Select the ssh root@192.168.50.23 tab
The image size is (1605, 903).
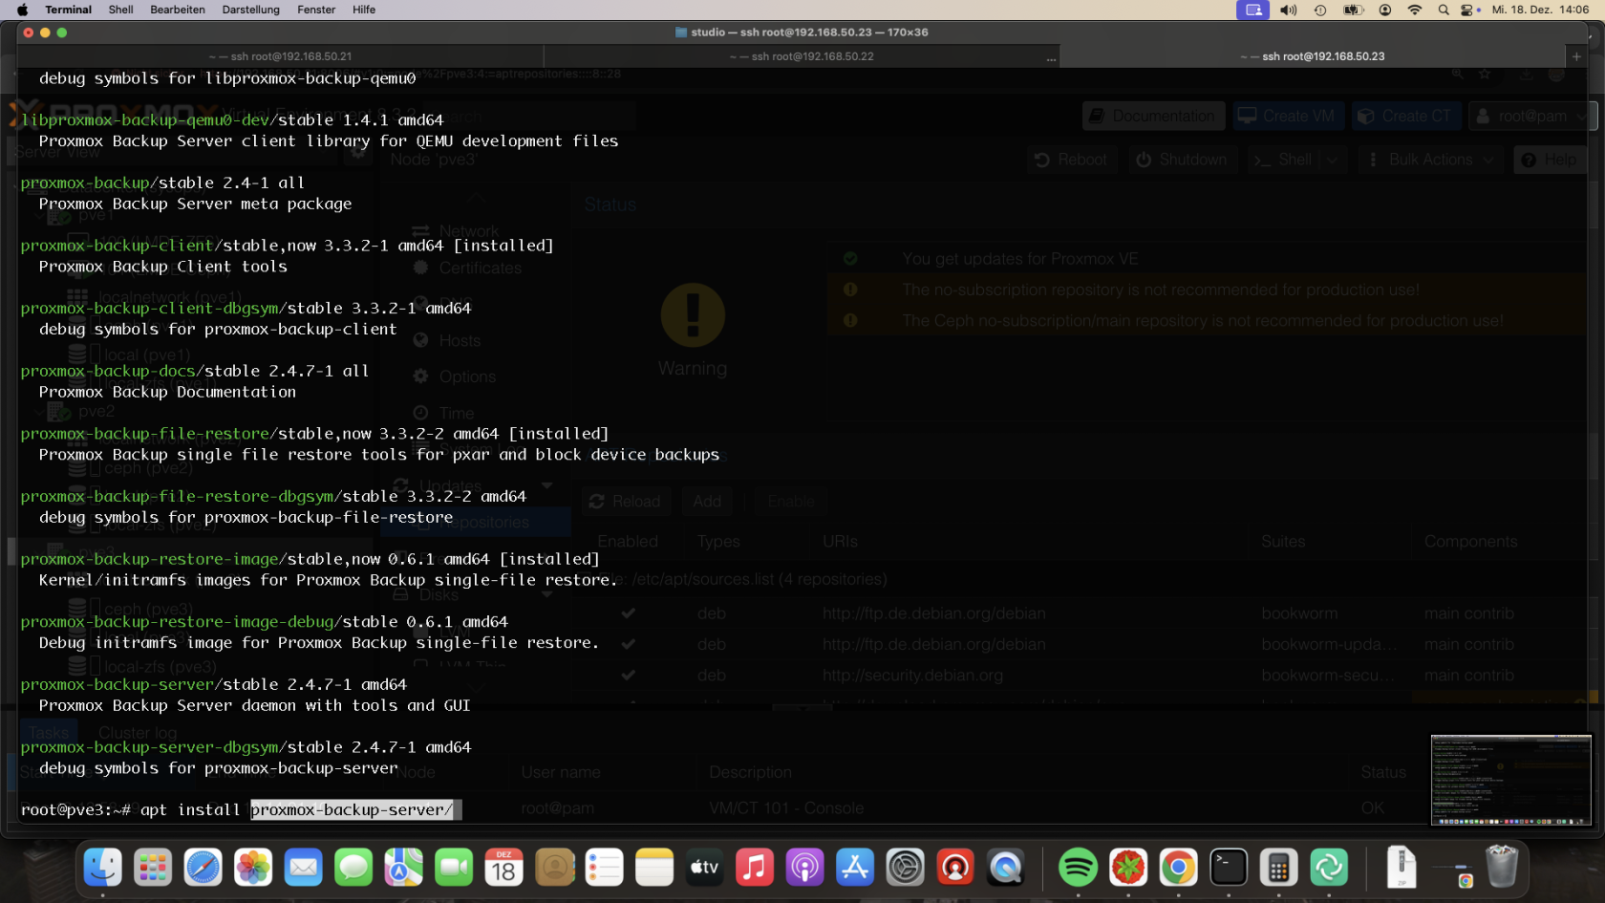click(1313, 56)
